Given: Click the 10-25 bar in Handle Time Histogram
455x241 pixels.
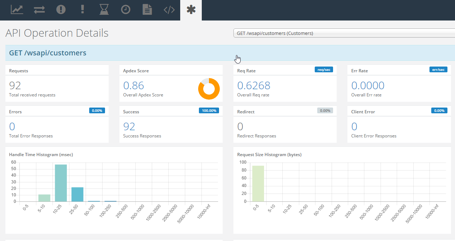Looking at the screenshot, I should (x=61, y=183).
